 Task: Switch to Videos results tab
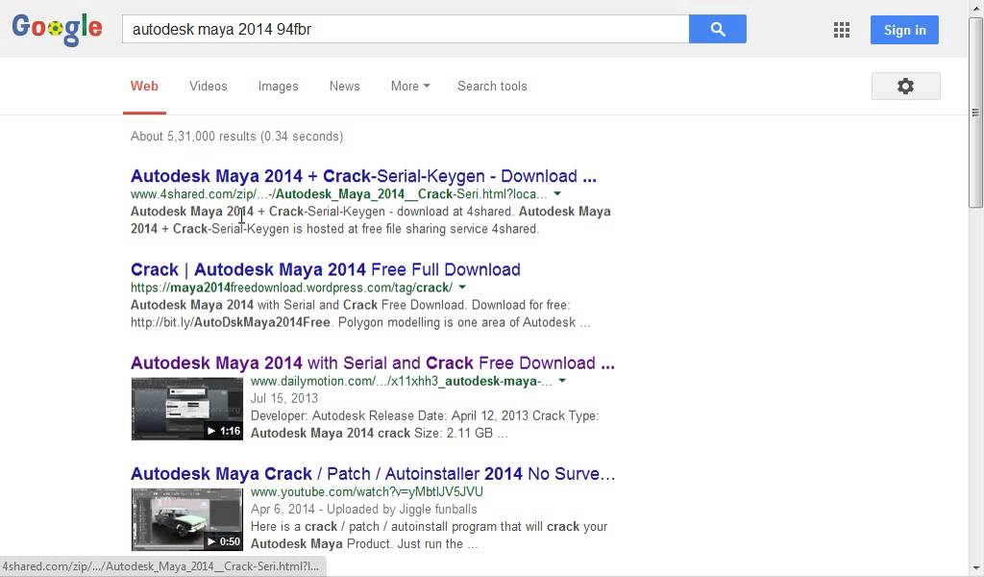click(209, 86)
